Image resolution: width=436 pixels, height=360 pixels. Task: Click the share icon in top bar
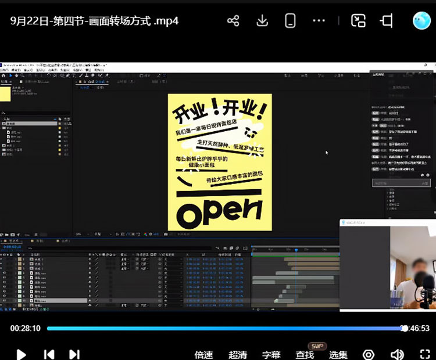pyautogui.click(x=233, y=21)
